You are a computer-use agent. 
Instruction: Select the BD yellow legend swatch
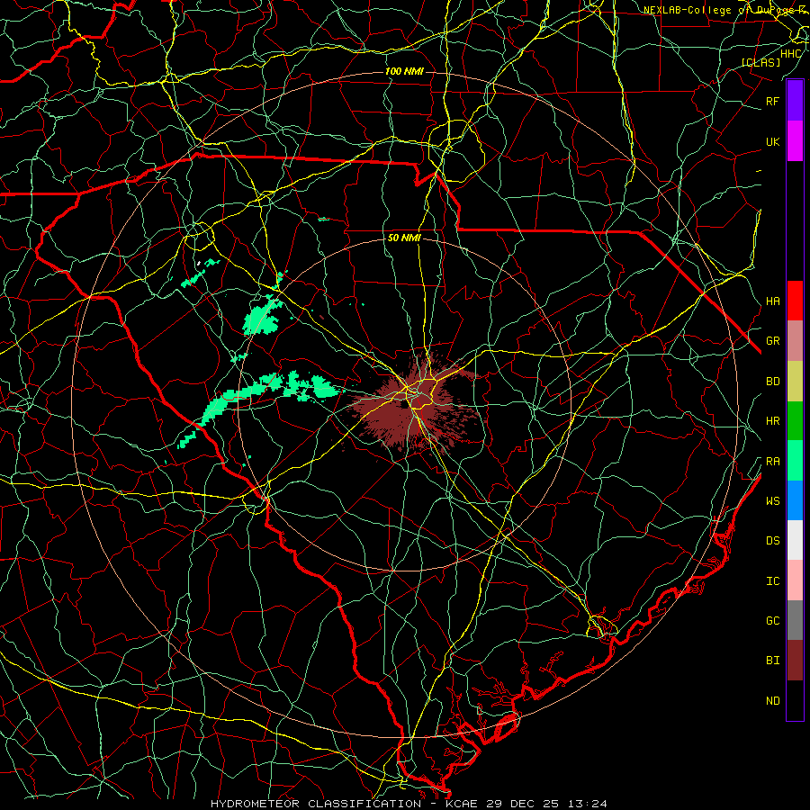pyautogui.click(x=795, y=382)
